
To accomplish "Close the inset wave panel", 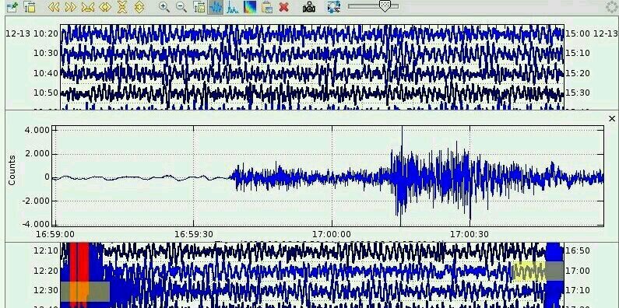I will (612, 118).
